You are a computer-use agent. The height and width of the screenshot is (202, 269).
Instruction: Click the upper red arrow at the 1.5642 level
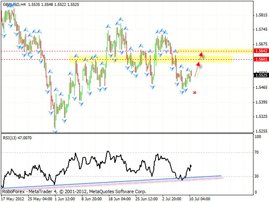coord(201,53)
